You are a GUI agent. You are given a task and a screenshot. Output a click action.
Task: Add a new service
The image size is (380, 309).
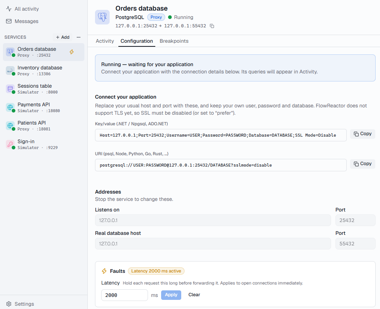pos(63,37)
